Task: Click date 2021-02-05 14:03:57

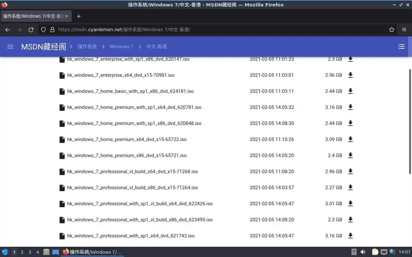Action: pos(272,188)
